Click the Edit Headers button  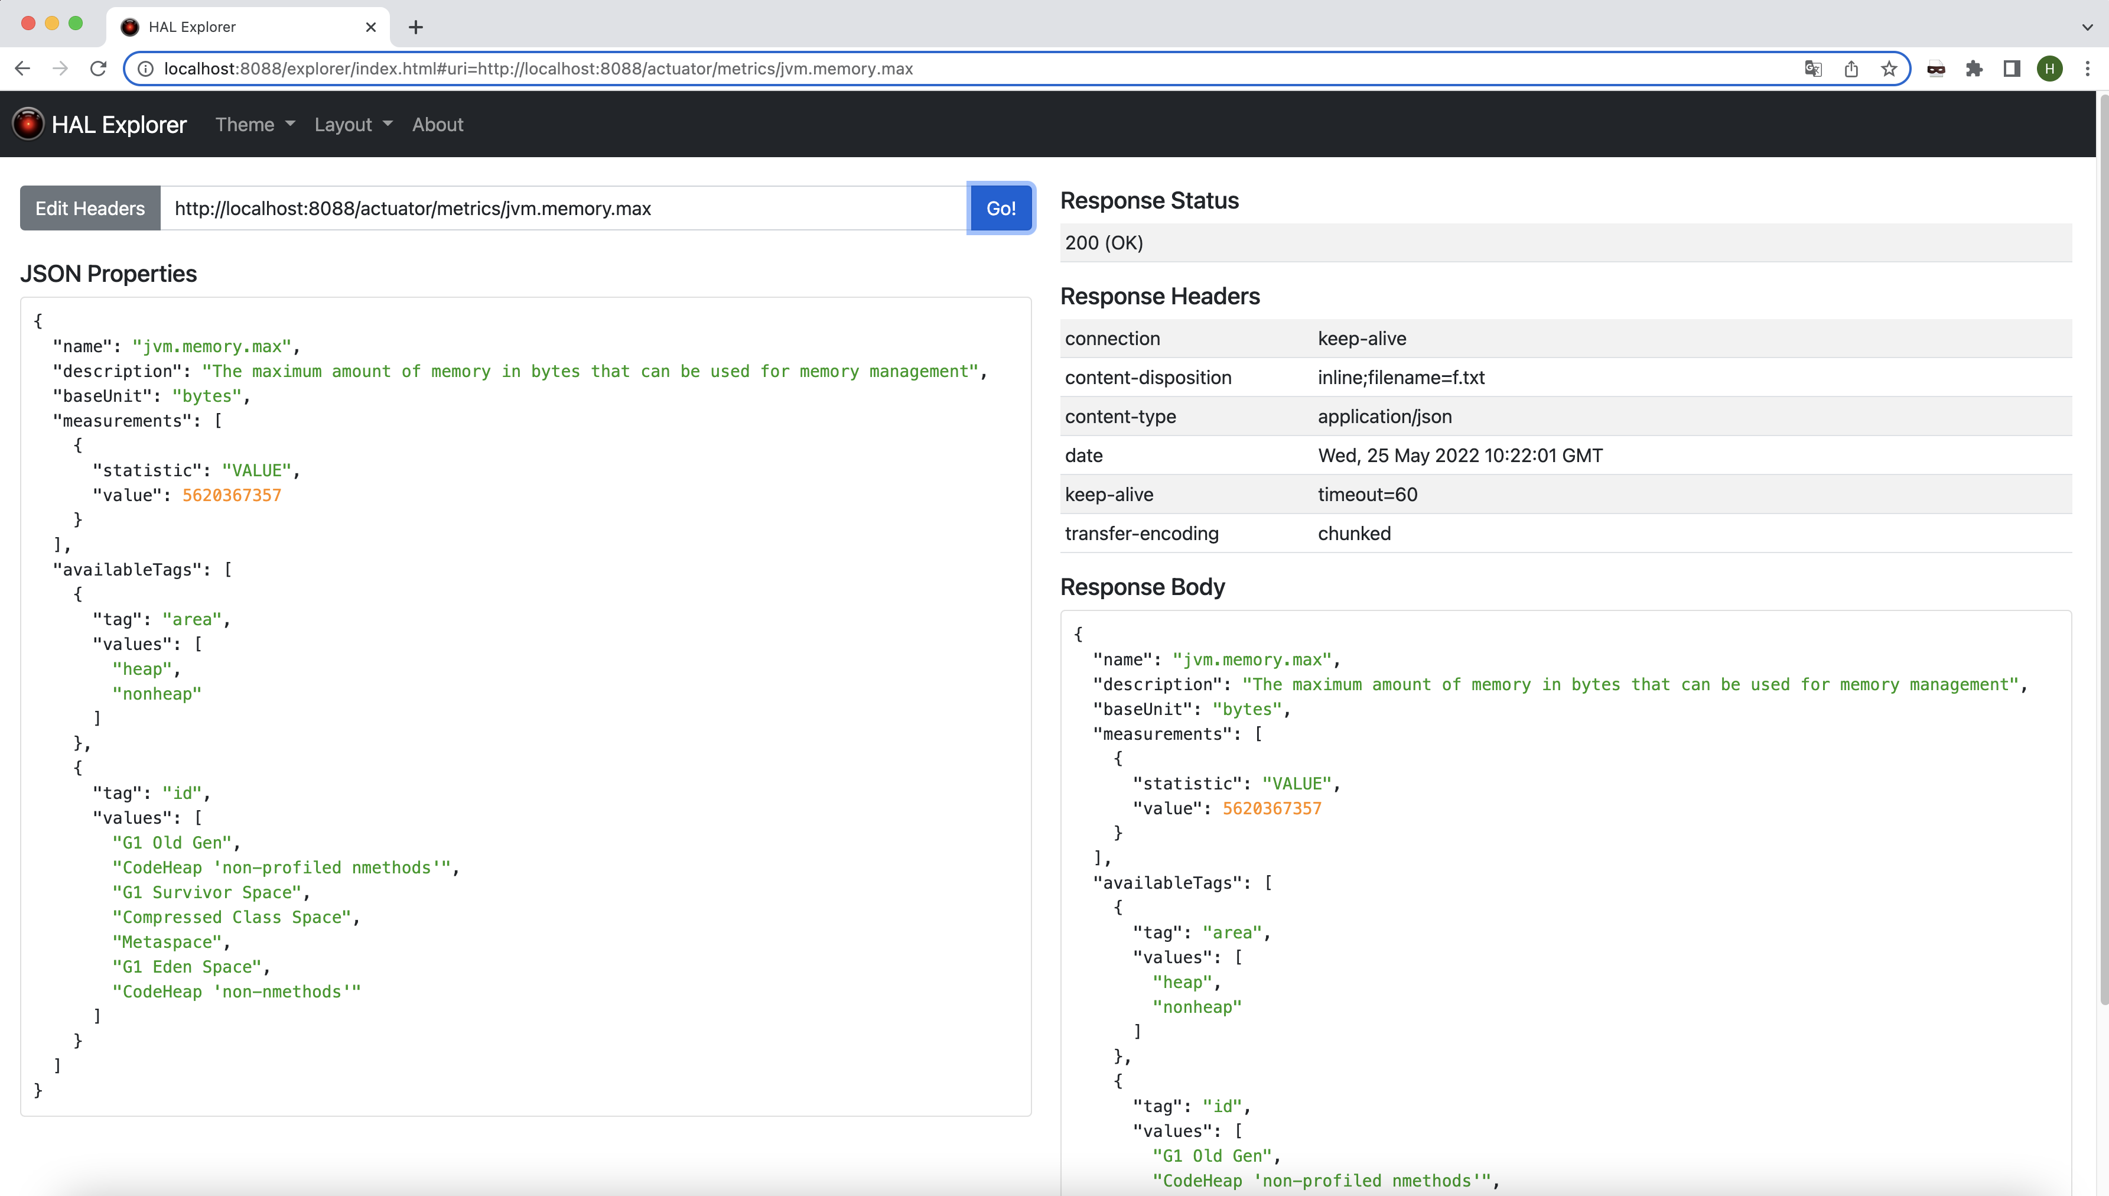tap(89, 208)
